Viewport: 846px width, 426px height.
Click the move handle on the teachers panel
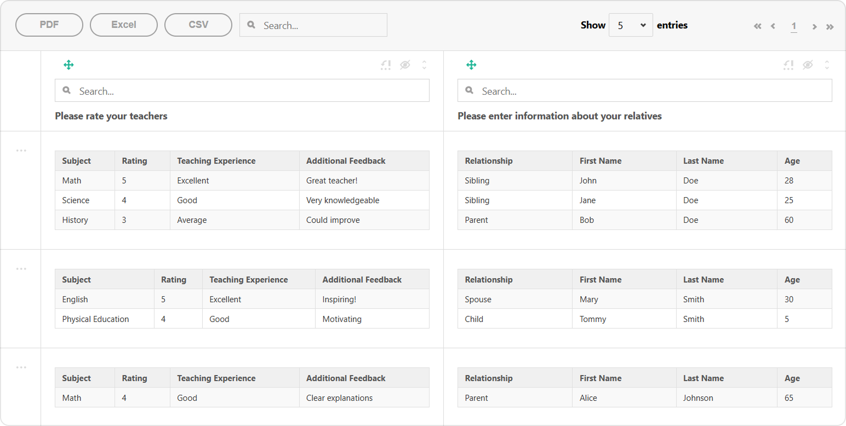[68, 64]
